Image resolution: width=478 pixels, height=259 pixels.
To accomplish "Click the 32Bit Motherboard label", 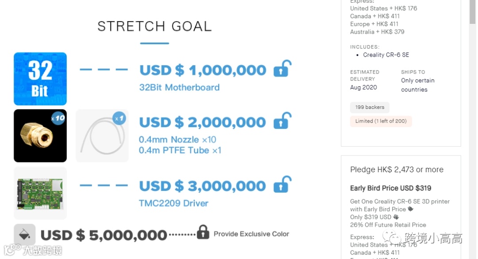I will (x=179, y=87).
